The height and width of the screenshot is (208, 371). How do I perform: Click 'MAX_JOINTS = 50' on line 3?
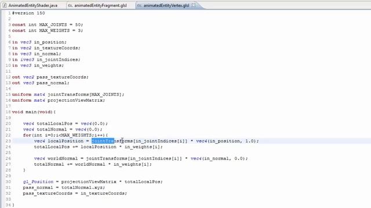pos(60,24)
